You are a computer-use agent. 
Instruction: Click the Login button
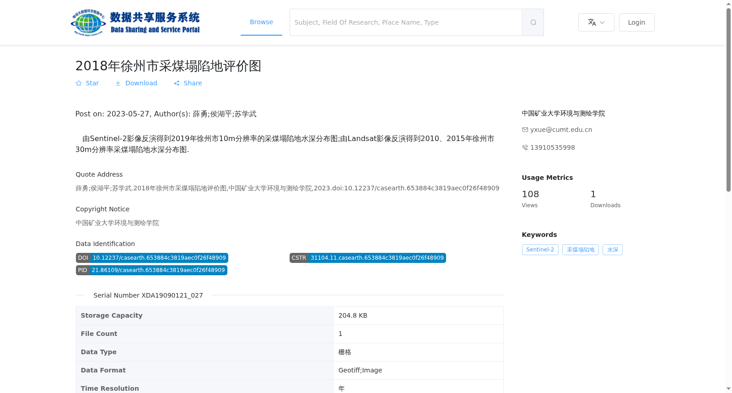click(x=636, y=22)
